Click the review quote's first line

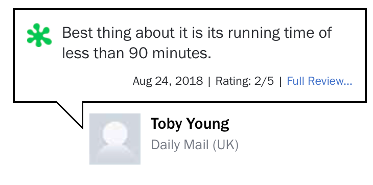[197, 33]
